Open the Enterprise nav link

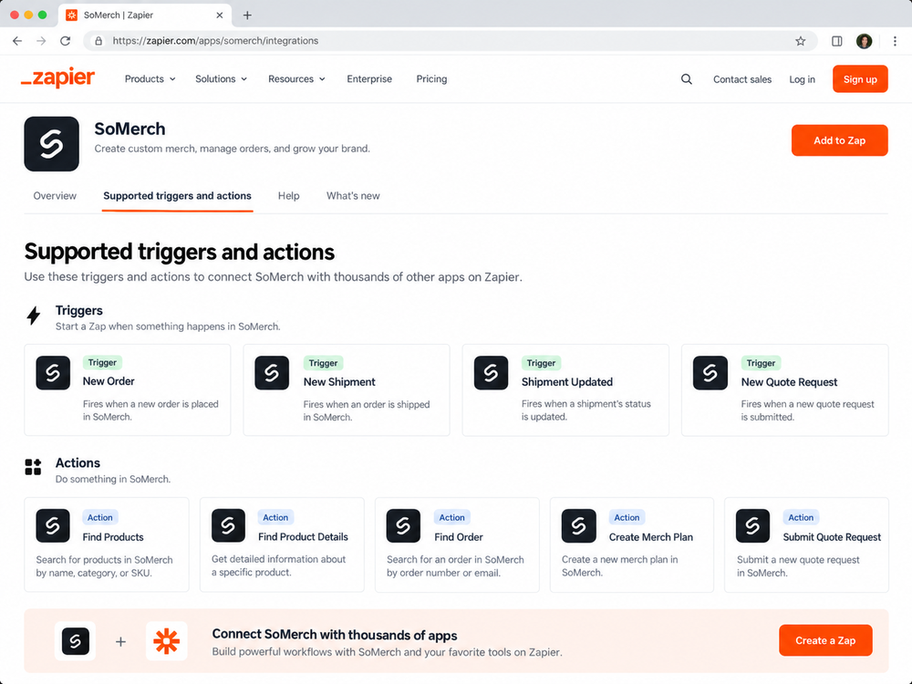[x=369, y=79]
